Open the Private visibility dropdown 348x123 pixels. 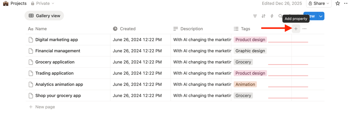point(43,3)
